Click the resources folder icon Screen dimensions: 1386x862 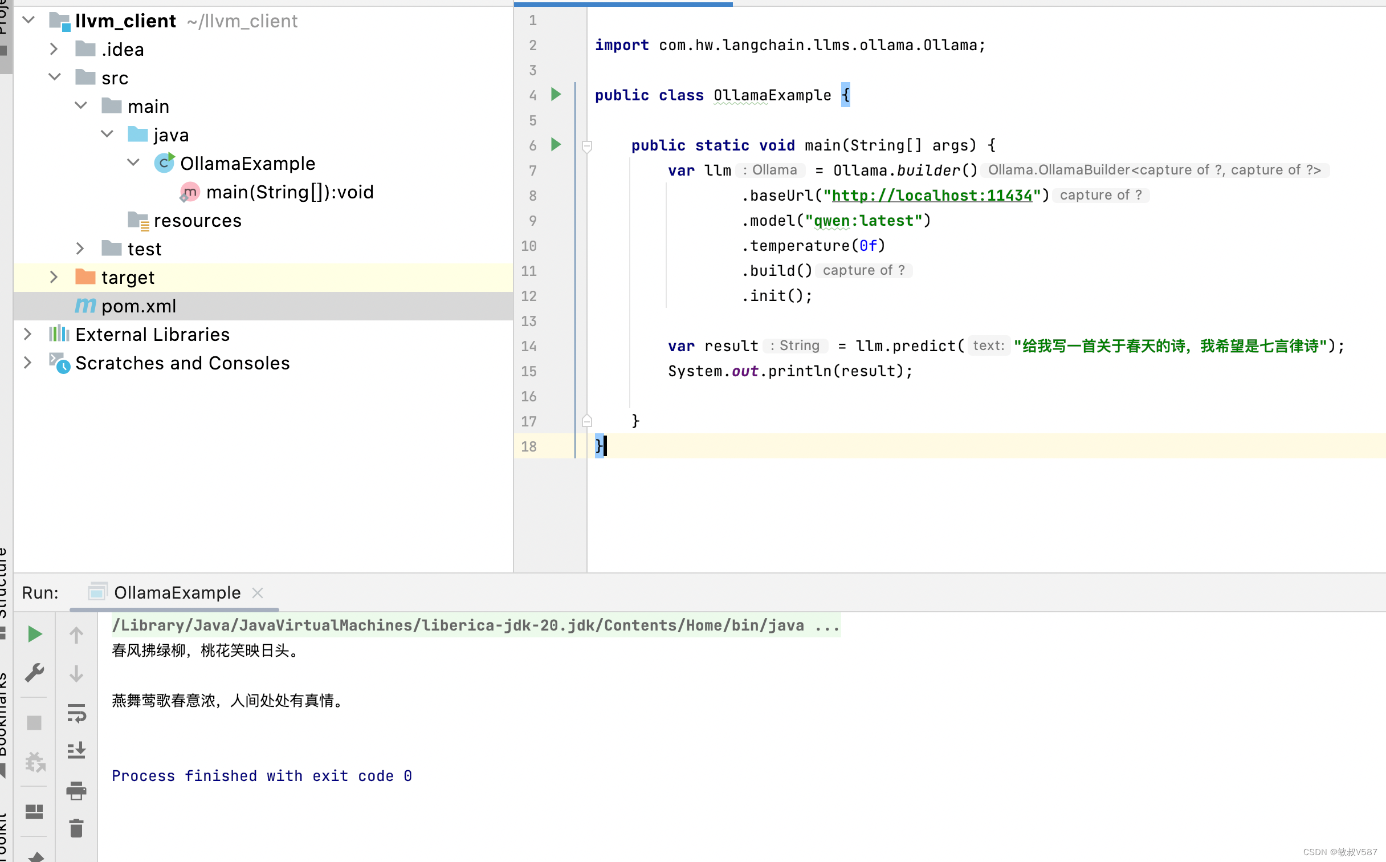pyautogui.click(x=138, y=221)
